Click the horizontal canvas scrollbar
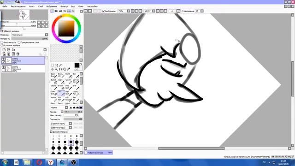 coord(191,148)
